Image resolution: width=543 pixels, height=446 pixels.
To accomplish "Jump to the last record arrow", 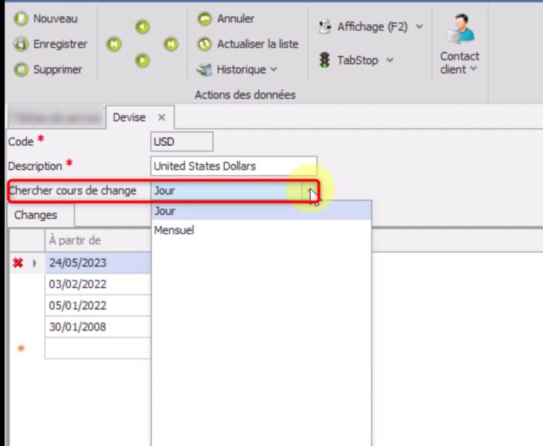I will point(171,44).
